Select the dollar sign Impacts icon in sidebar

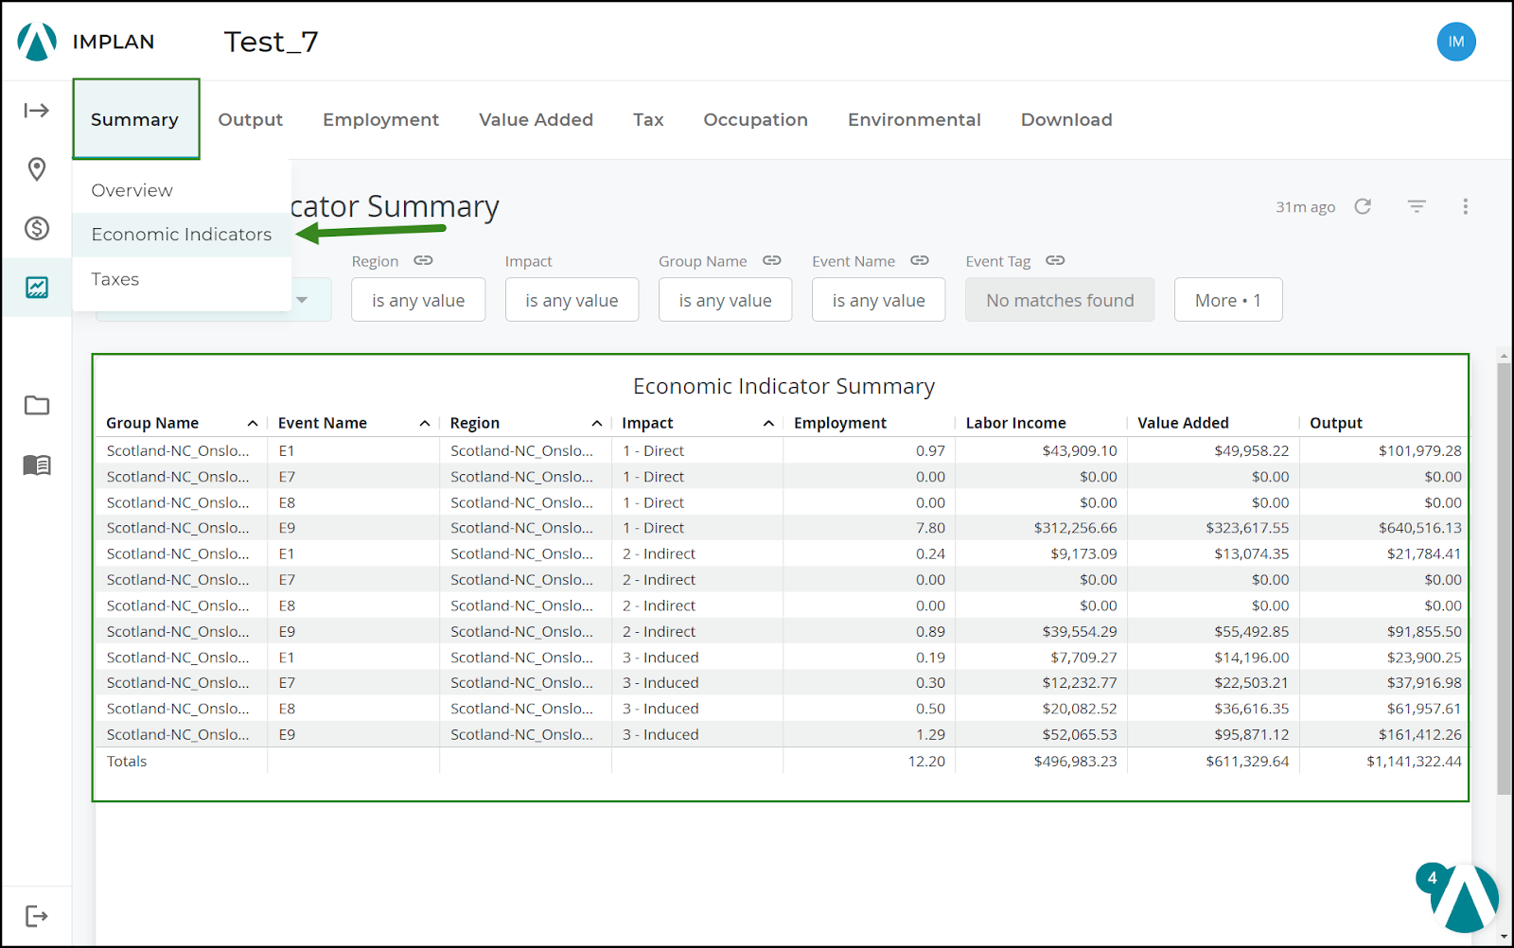pyautogui.click(x=36, y=228)
